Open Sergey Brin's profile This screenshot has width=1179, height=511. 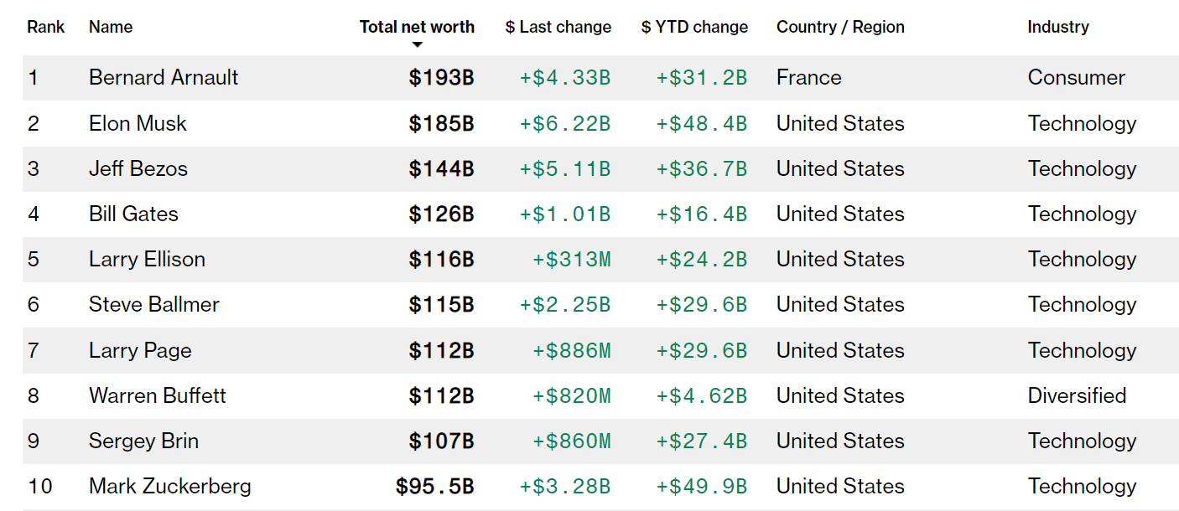point(143,441)
